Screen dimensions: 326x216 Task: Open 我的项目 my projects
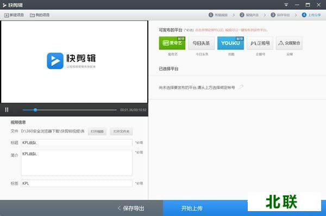tap(40, 15)
